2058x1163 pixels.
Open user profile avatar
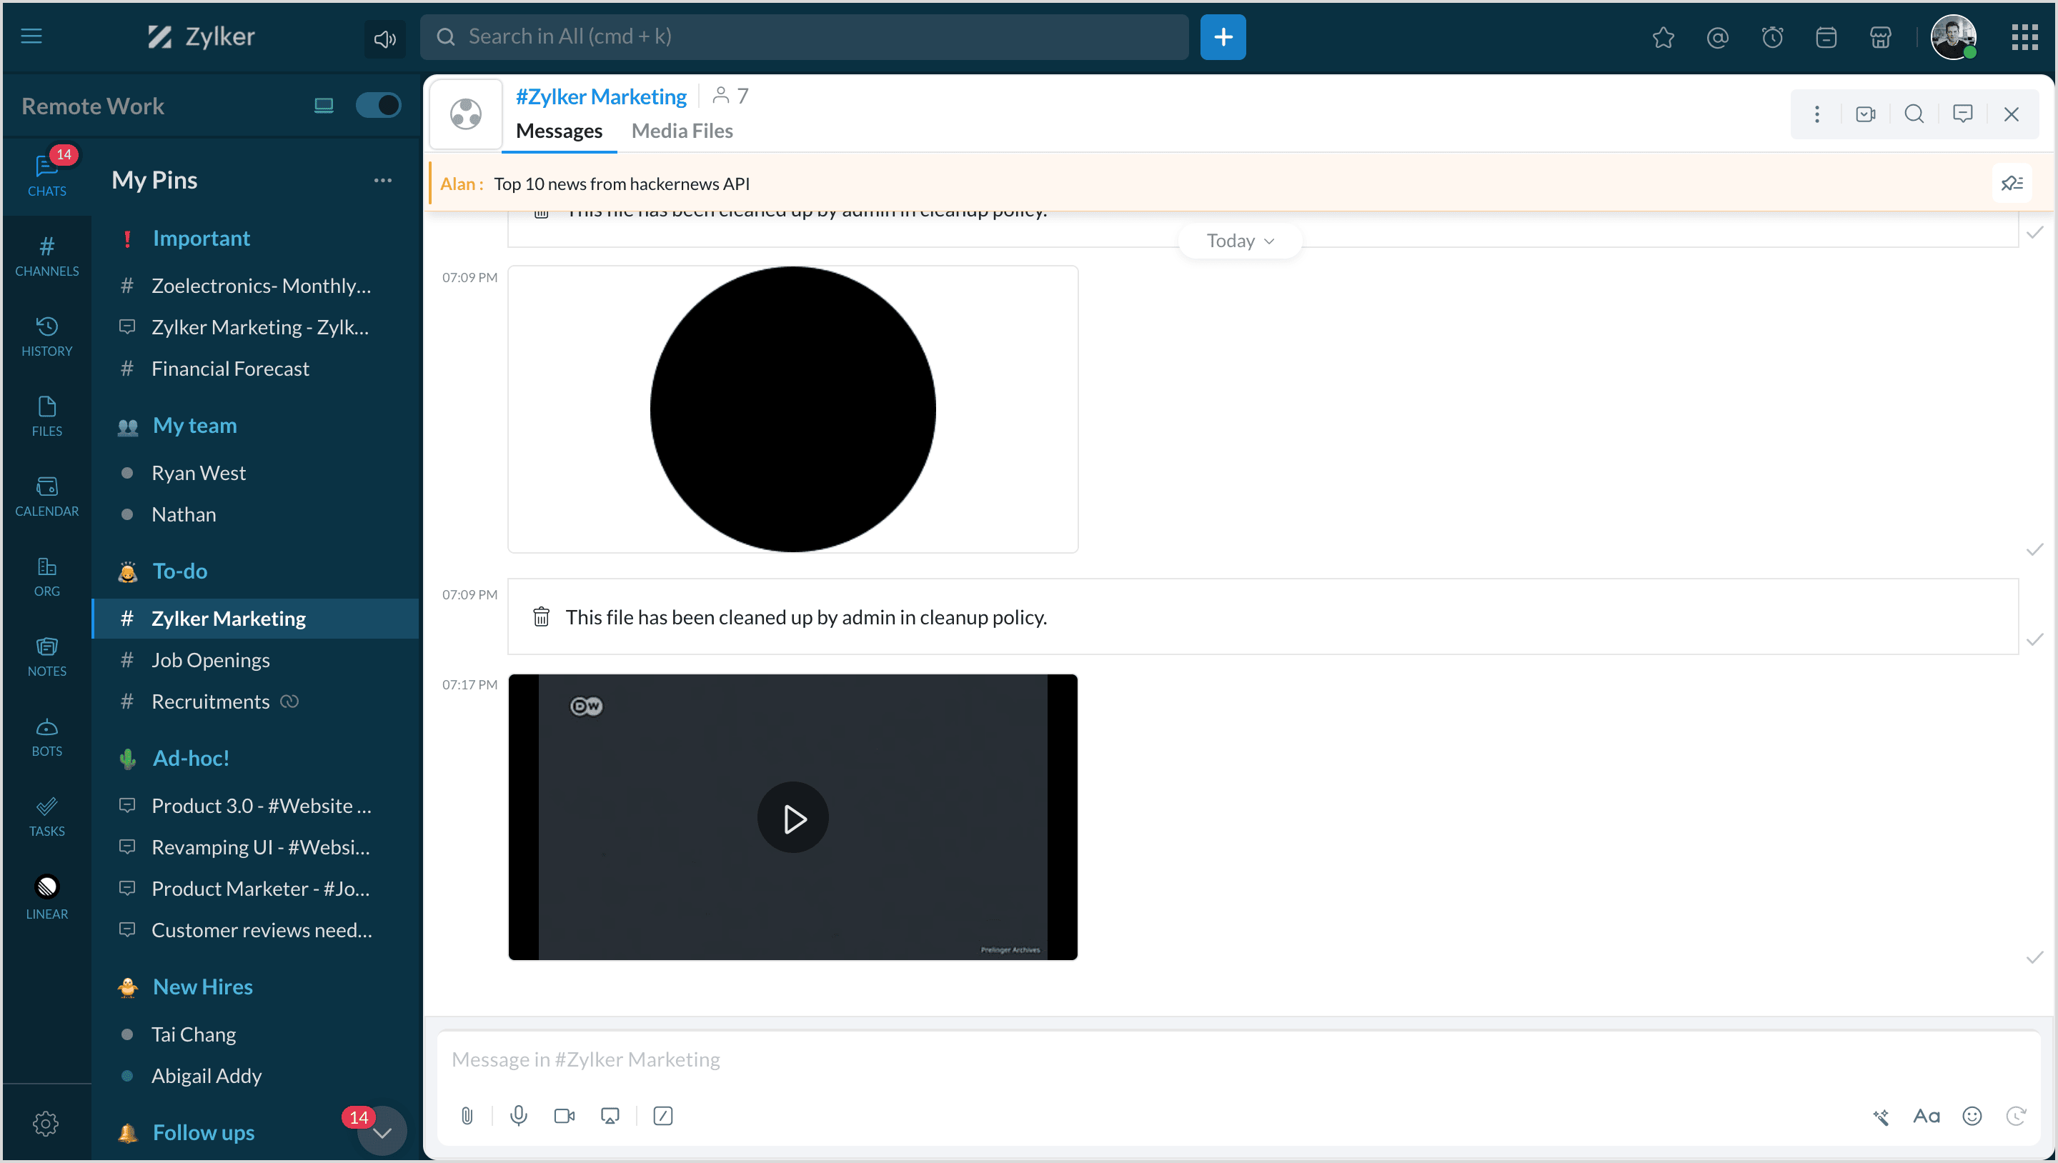click(x=1954, y=36)
